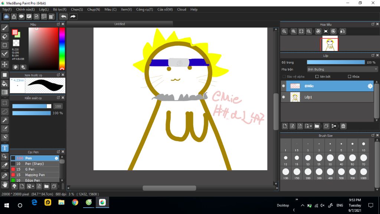Select the Gradient tool
The height and width of the screenshot is (214, 380).
point(4,92)
